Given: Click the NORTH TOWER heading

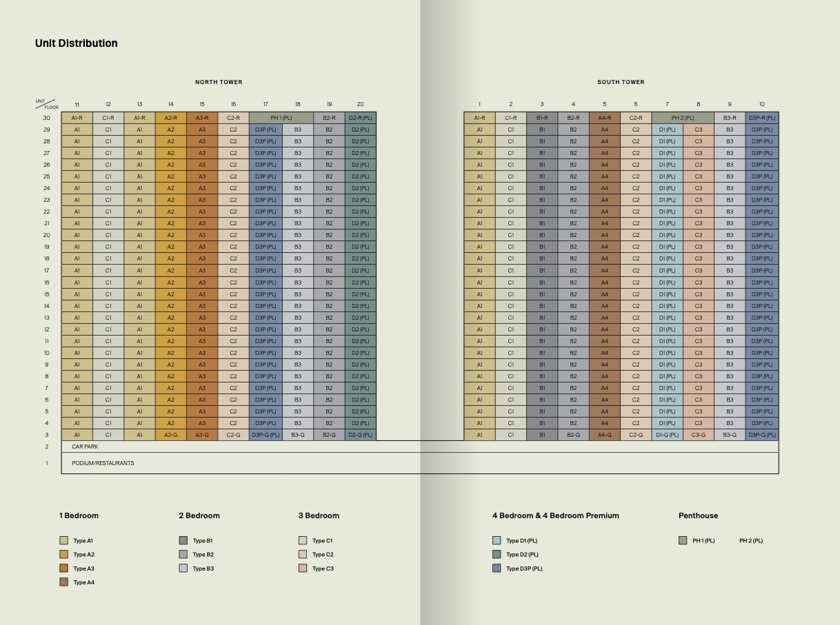Looking at the screenshot, I should [219, 82].
